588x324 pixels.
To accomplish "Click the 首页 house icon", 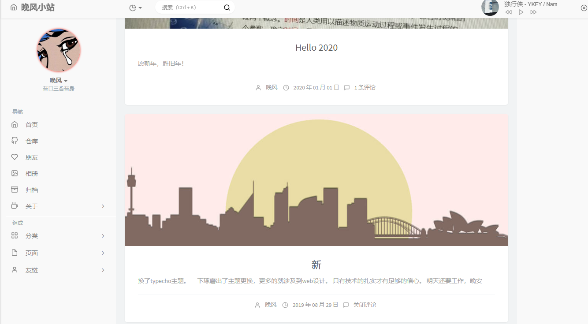I will 15,124.
